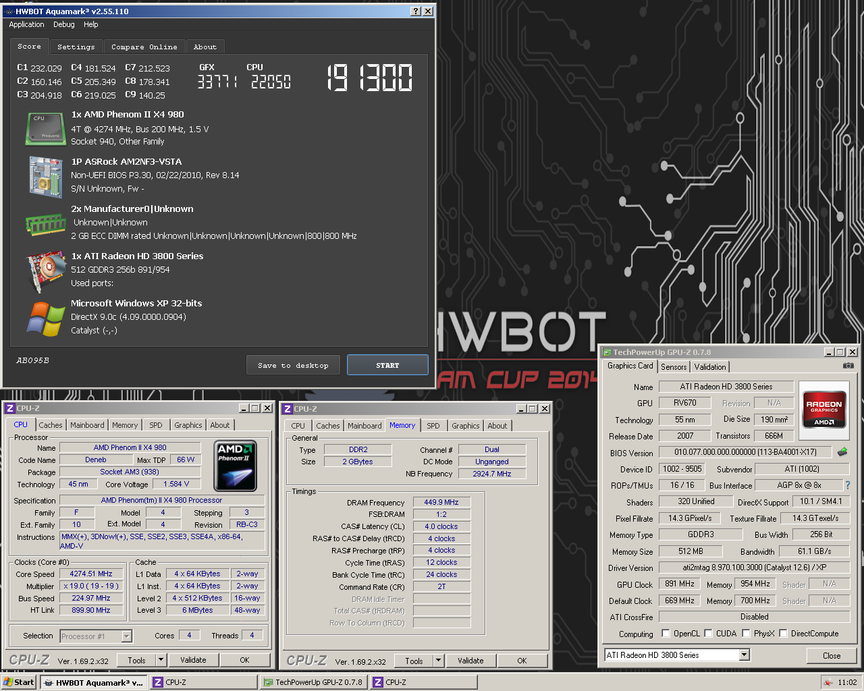Click the Aquamark help question mark button

pos(416,11)
